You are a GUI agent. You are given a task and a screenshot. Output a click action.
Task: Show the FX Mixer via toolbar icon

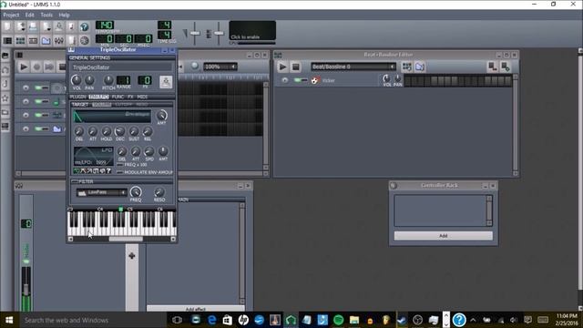click(x=58, y=40)
